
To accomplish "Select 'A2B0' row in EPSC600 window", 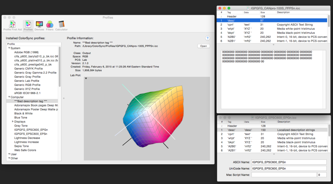I will click(273, 146).
